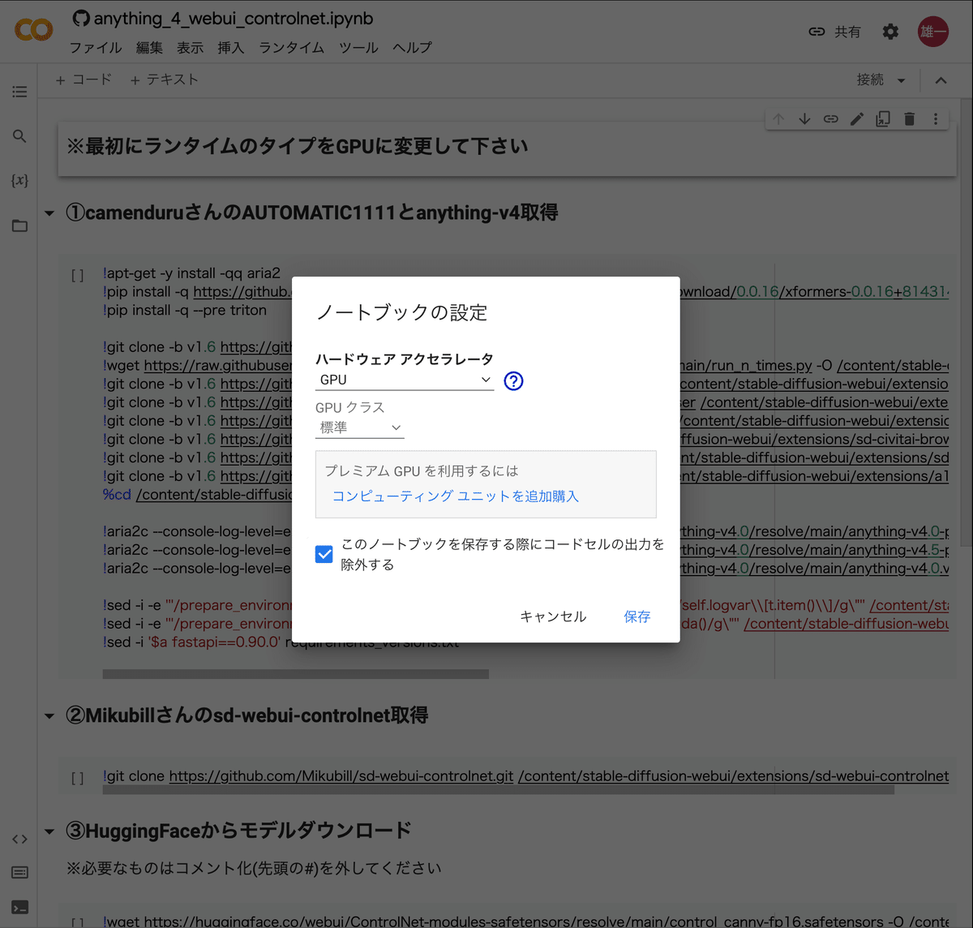Add a code cell with + コード
The image size is (973, 928).
[x=84, y=79]
